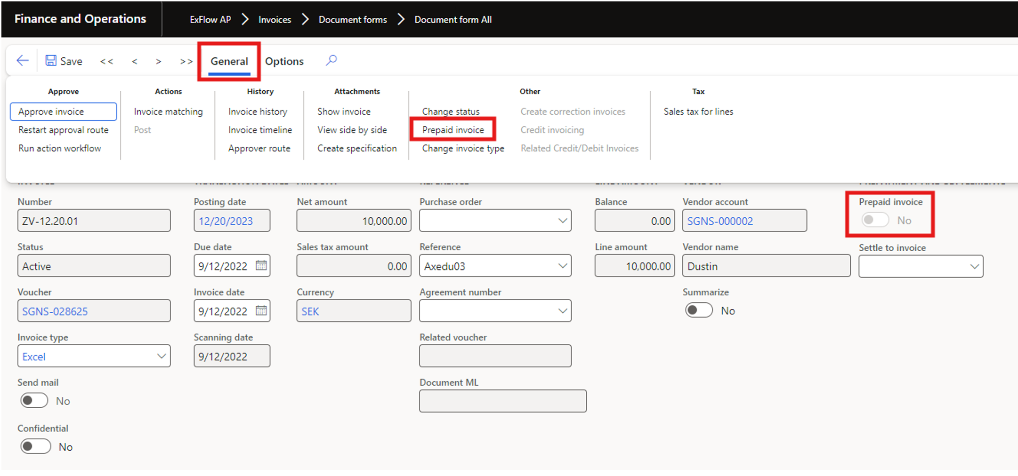Click the Vendor name field Dustin
The image size is (1018, 476).
click(767, 266)
